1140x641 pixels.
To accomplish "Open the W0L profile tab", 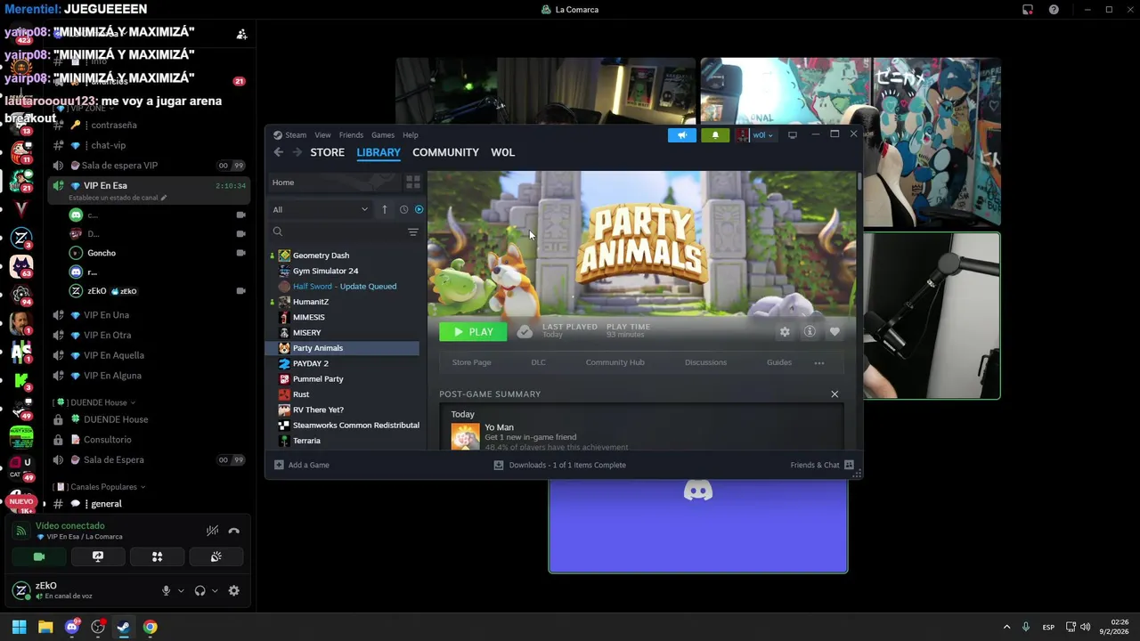I will click(x=503, y=152).
